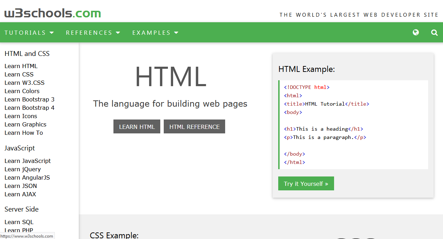Screen dimensions: 443x239
Task: Click the JavaScript sidebar heading
Action: coord(20,148)
